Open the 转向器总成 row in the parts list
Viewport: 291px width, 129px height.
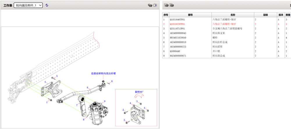(x=220, y=56)
